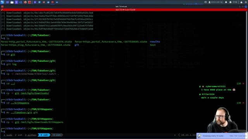This screenshot has height=139, width=248.
Task: Open the file manager panel icon
Action: (12, 2)
